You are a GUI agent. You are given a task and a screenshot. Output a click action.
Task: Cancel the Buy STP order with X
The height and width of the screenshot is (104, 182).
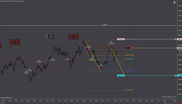[175, 39]
